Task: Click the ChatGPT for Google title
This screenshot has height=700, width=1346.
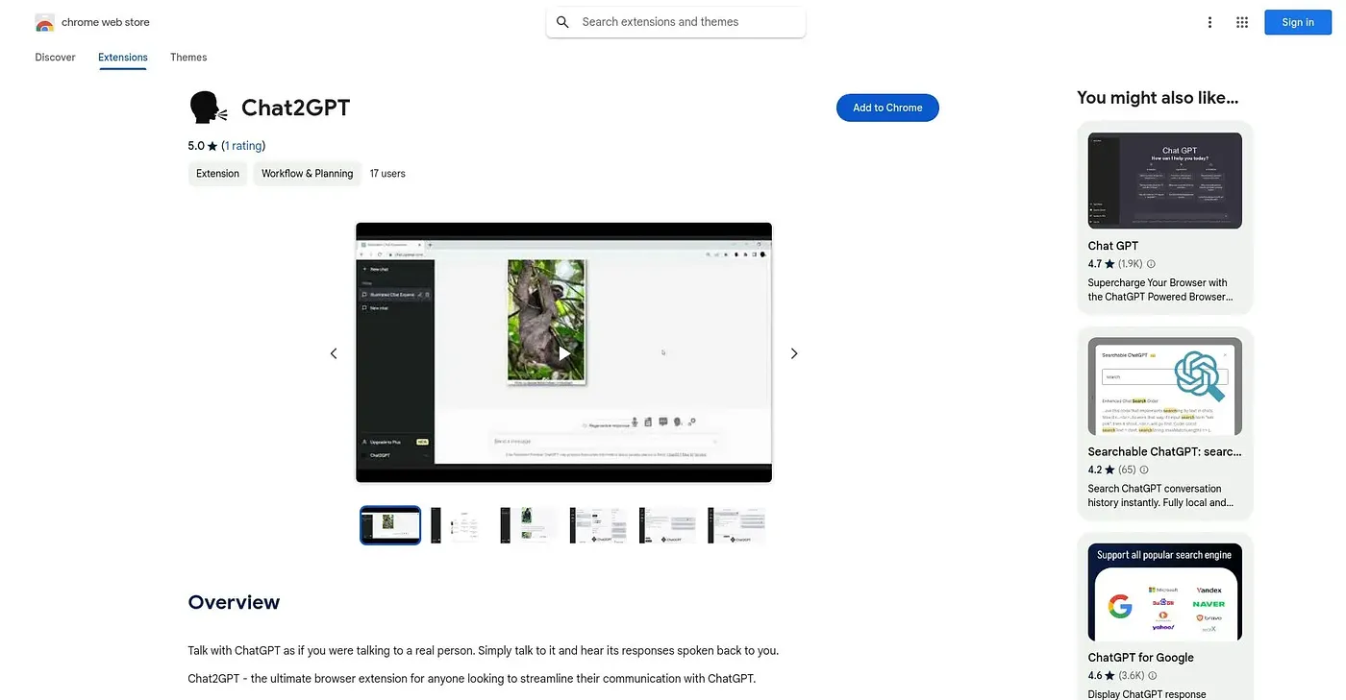Action: pyautogui.click(x=1140, y=658)
